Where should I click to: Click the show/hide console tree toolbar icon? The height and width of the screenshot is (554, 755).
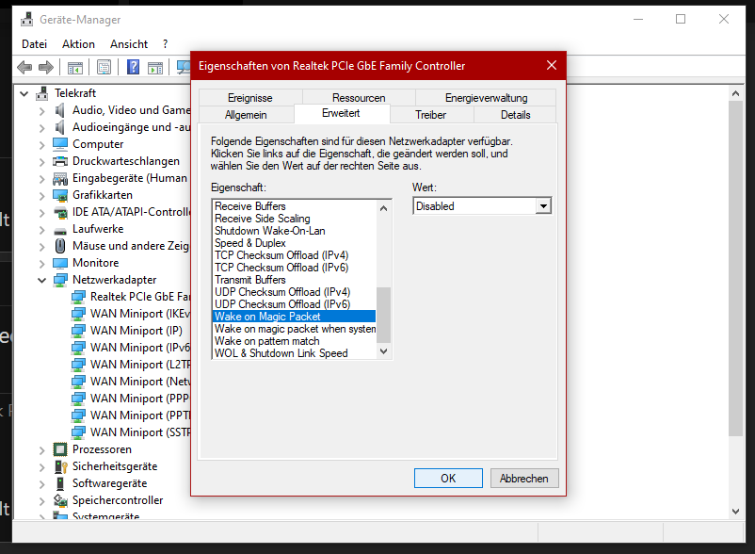point(75,68)
